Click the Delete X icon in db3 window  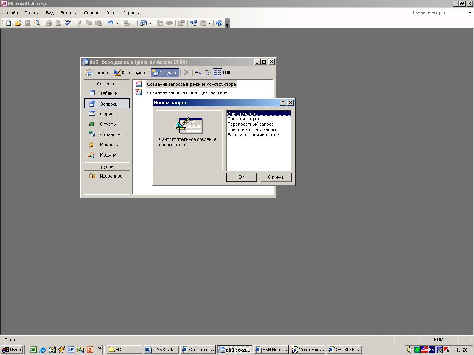point(186,72)
